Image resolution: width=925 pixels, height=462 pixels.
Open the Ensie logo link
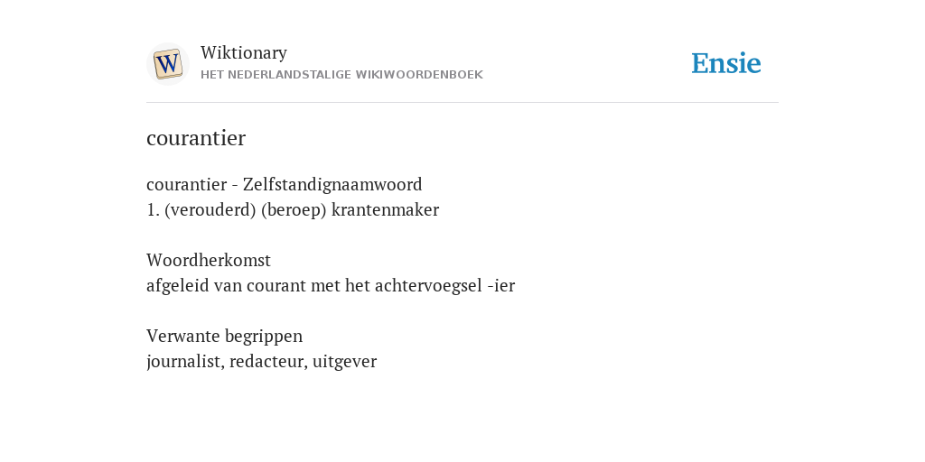[726, 63]
